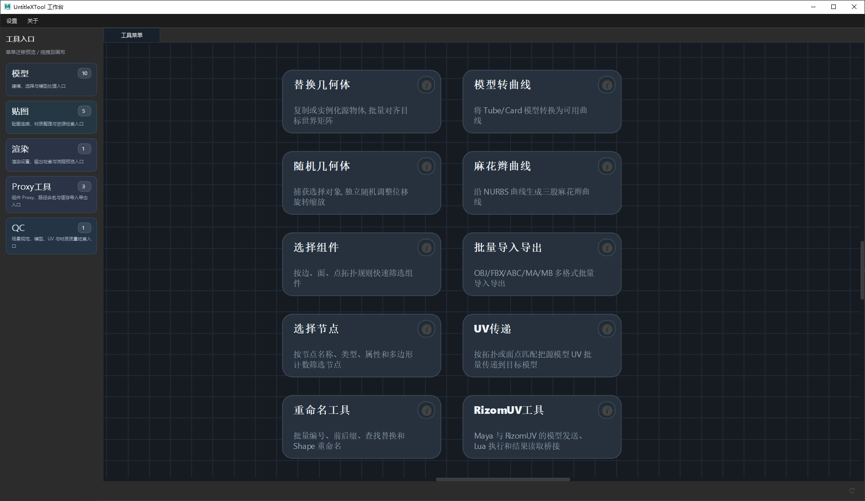
Task: Select the 渲染 category in sidebar
Action: pos(51,155)
